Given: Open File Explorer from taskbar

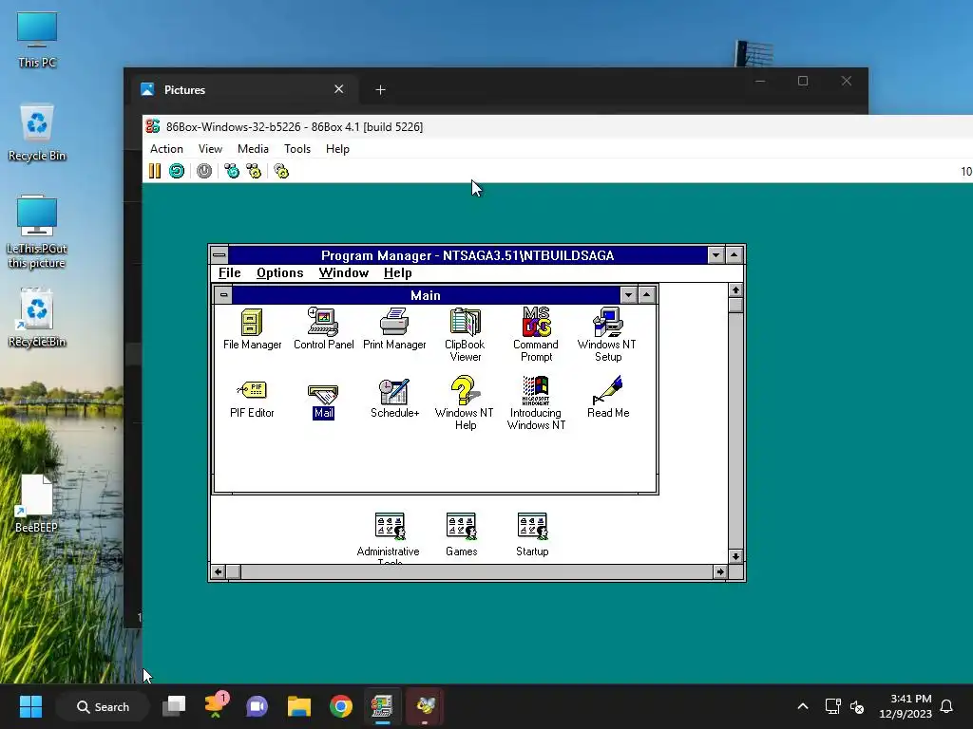Looking at the screenshot, I should tap(298, 706).
